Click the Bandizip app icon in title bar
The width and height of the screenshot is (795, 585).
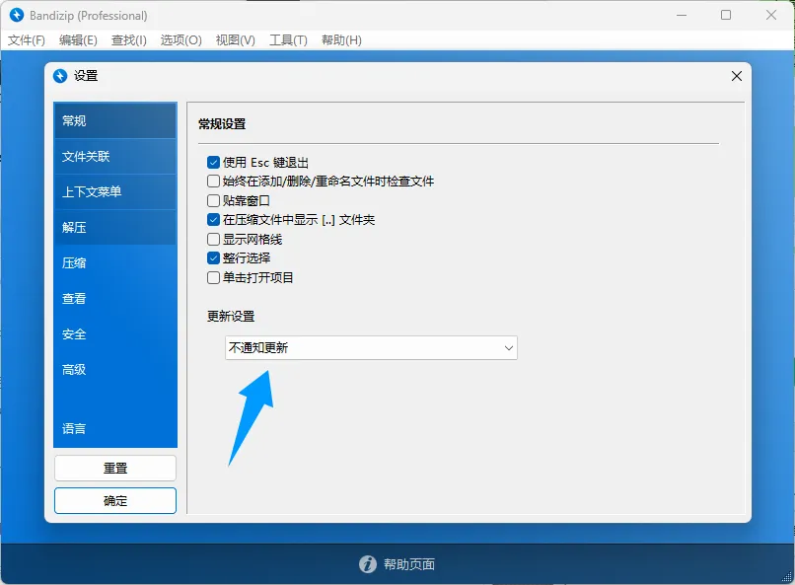pos(16,16)
